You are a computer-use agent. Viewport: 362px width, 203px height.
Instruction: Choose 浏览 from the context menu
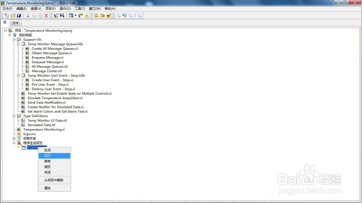(54, 172)
